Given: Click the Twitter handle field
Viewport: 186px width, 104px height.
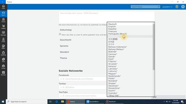Looking at the screenshot, I should click(83, 87).
